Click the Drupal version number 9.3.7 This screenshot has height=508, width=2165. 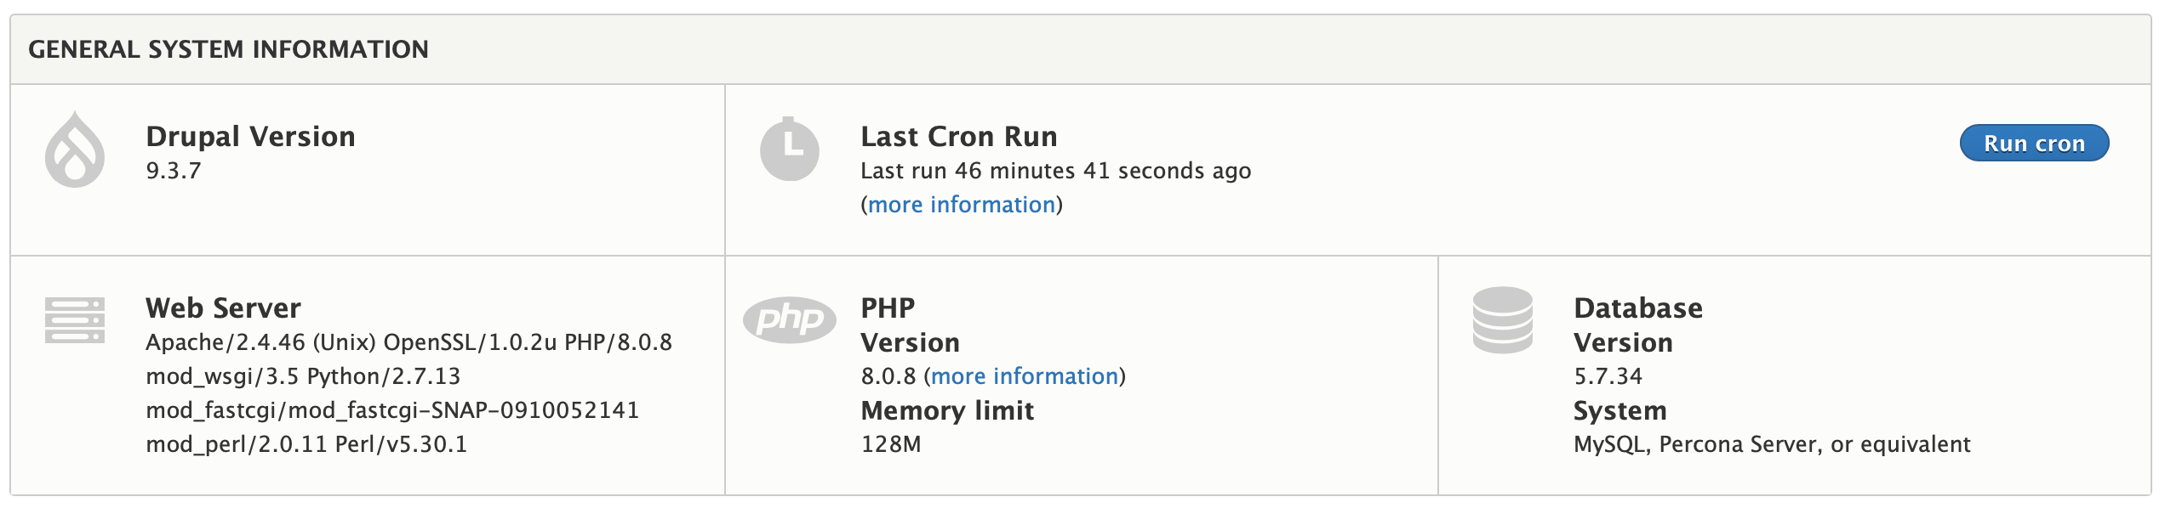coord(174,171)
